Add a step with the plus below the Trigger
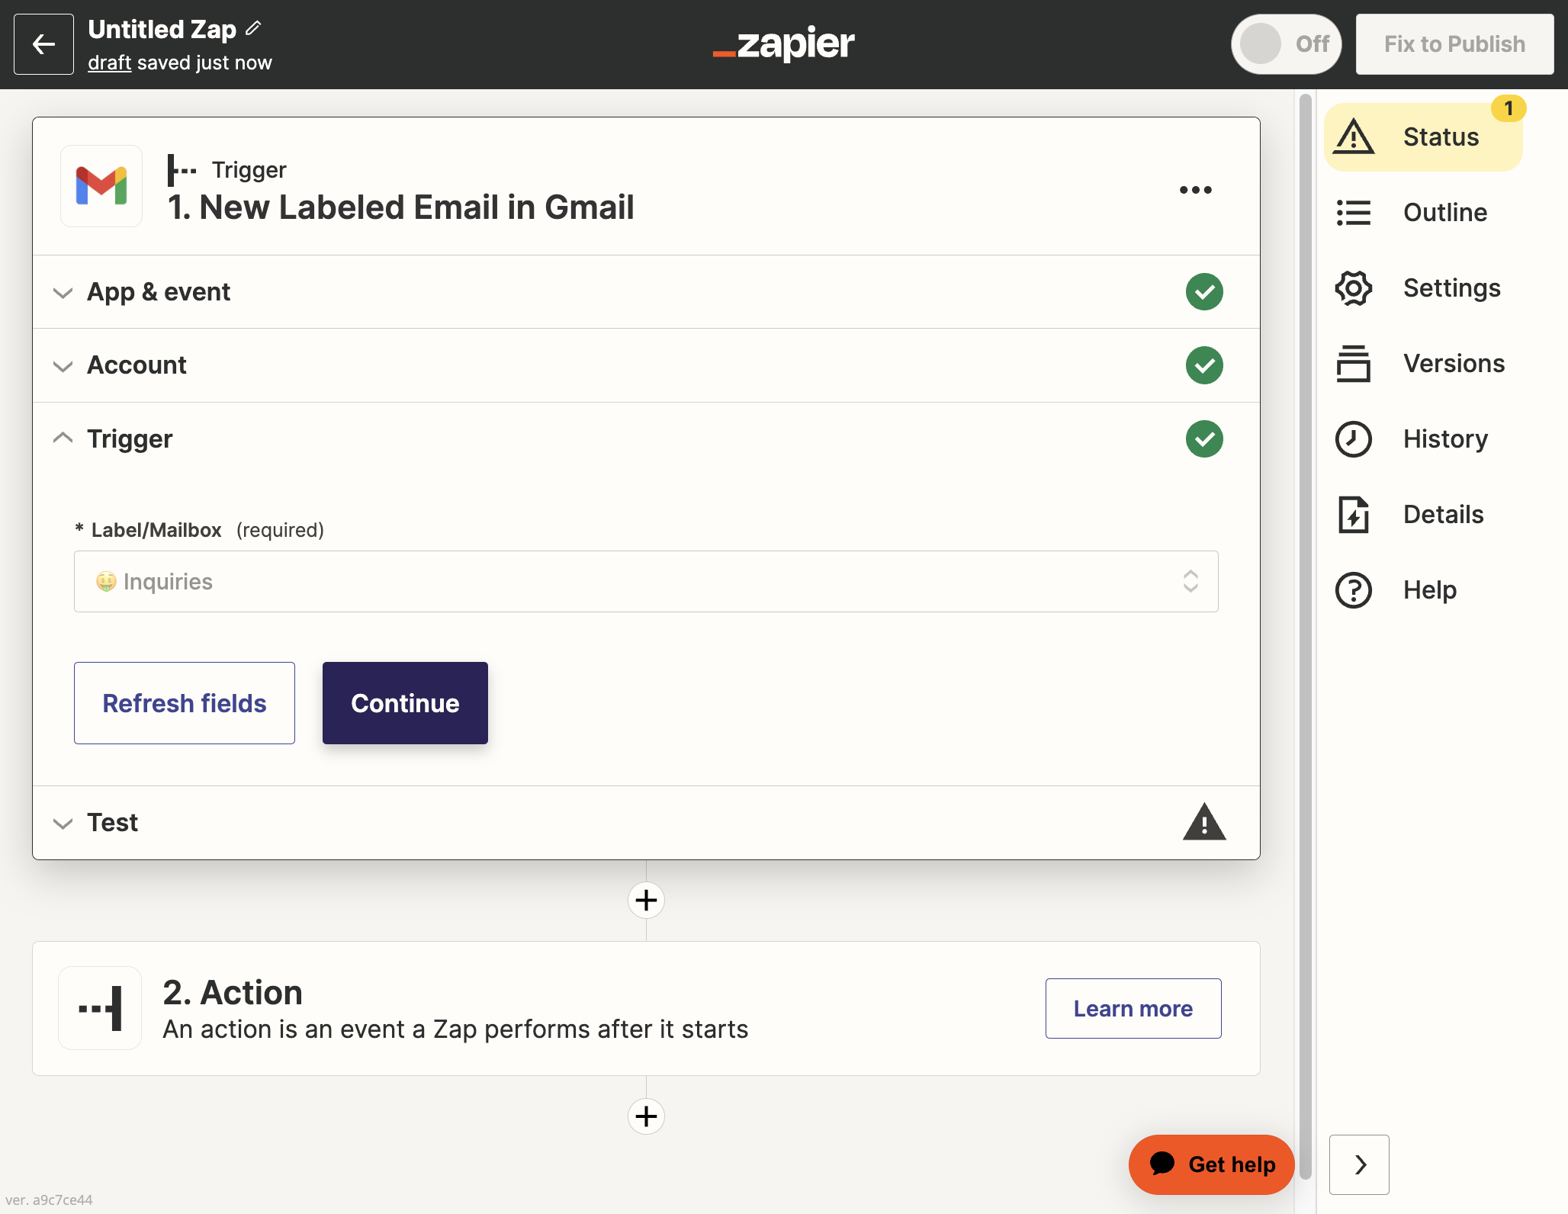This screenshot has width=1568, height=1214. 646,901
